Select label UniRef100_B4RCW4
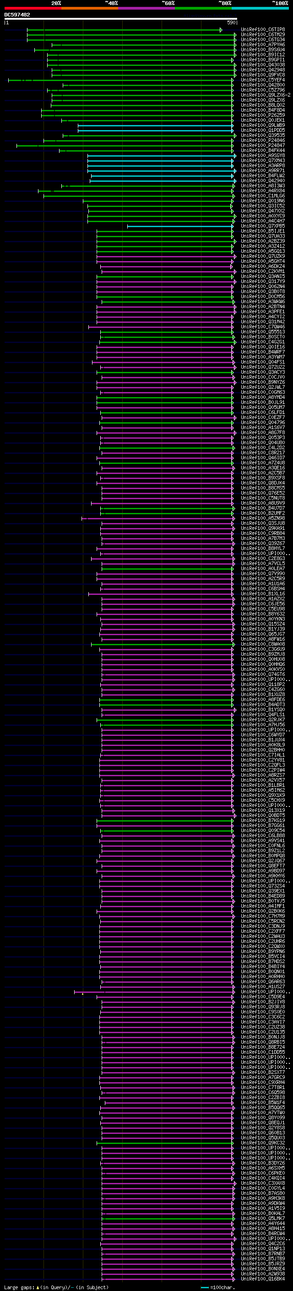The image size is (293, 1291). pos(263,1233)
